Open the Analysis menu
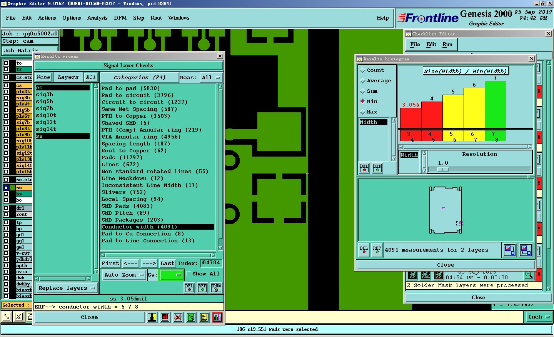 [97, 18]
